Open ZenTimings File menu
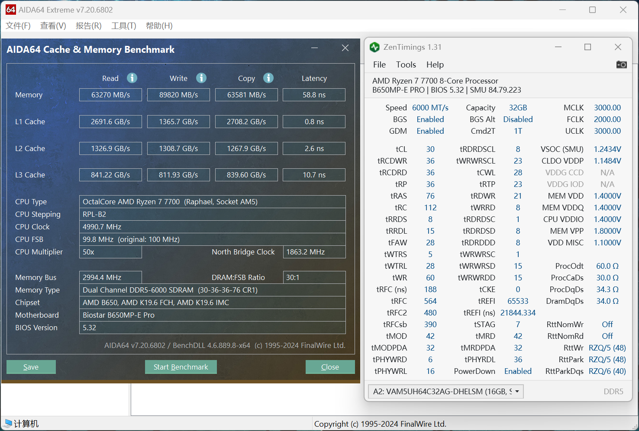 [379, 64]
